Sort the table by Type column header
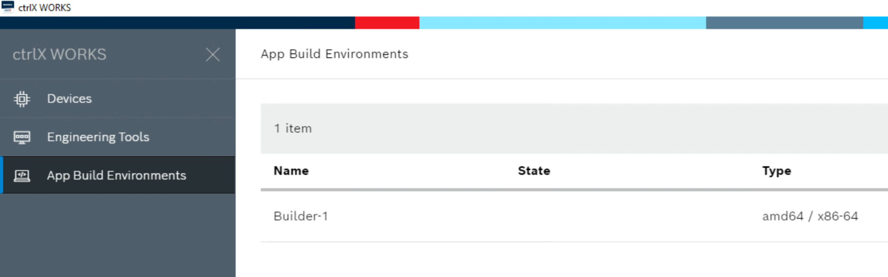Image resolution: width=888 pixels, height=277 pixels. pyautogui.click(x=776, y=171)
